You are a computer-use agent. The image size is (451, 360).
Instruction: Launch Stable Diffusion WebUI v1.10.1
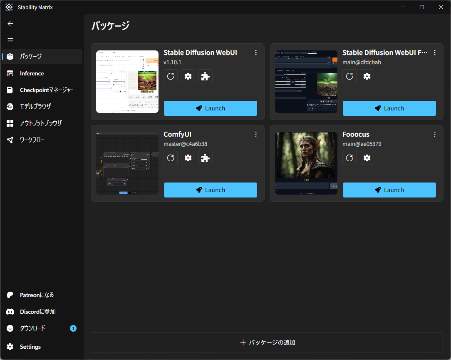click(x=211, y=108)
